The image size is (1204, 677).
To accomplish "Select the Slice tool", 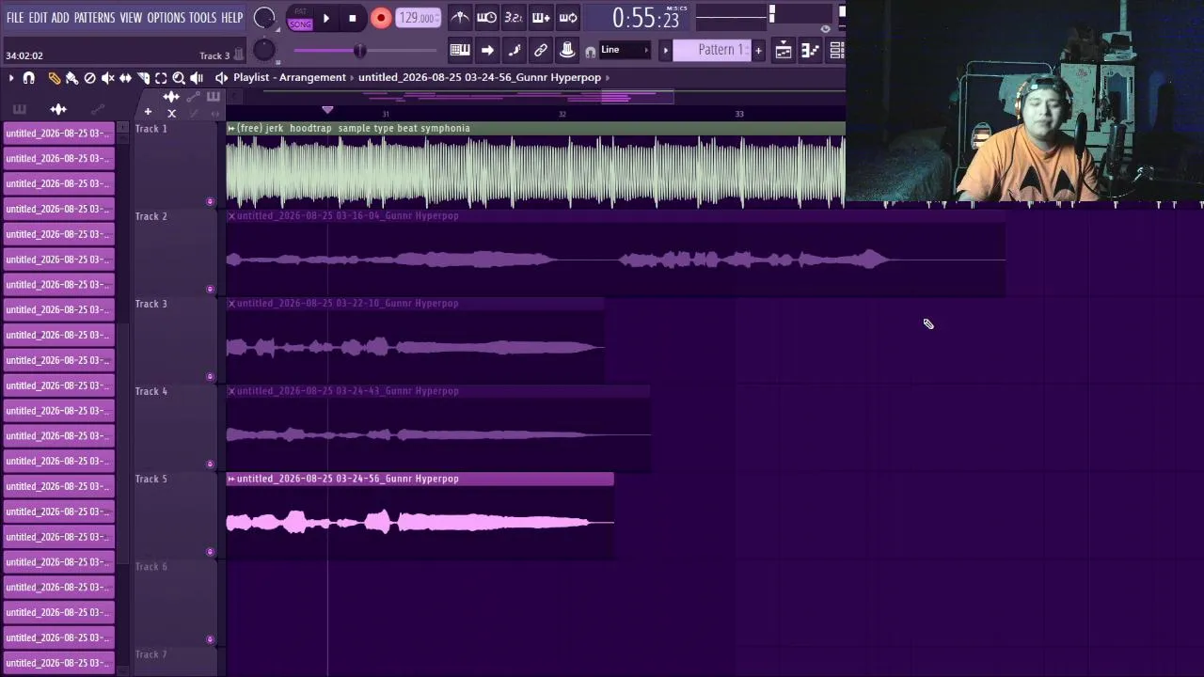I will pyautogui.click(x=143, y=78).
